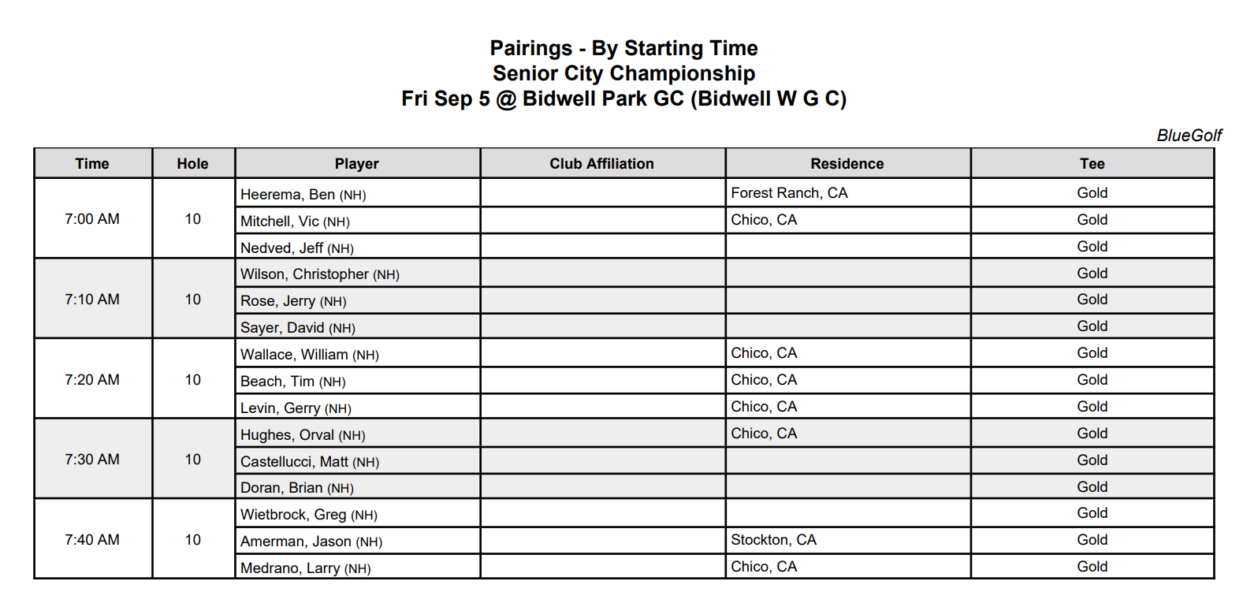Click the 7:30 AM time cell
This screenshot has width=1258, height=607.
pyautogui.click(x=92, y=460)
